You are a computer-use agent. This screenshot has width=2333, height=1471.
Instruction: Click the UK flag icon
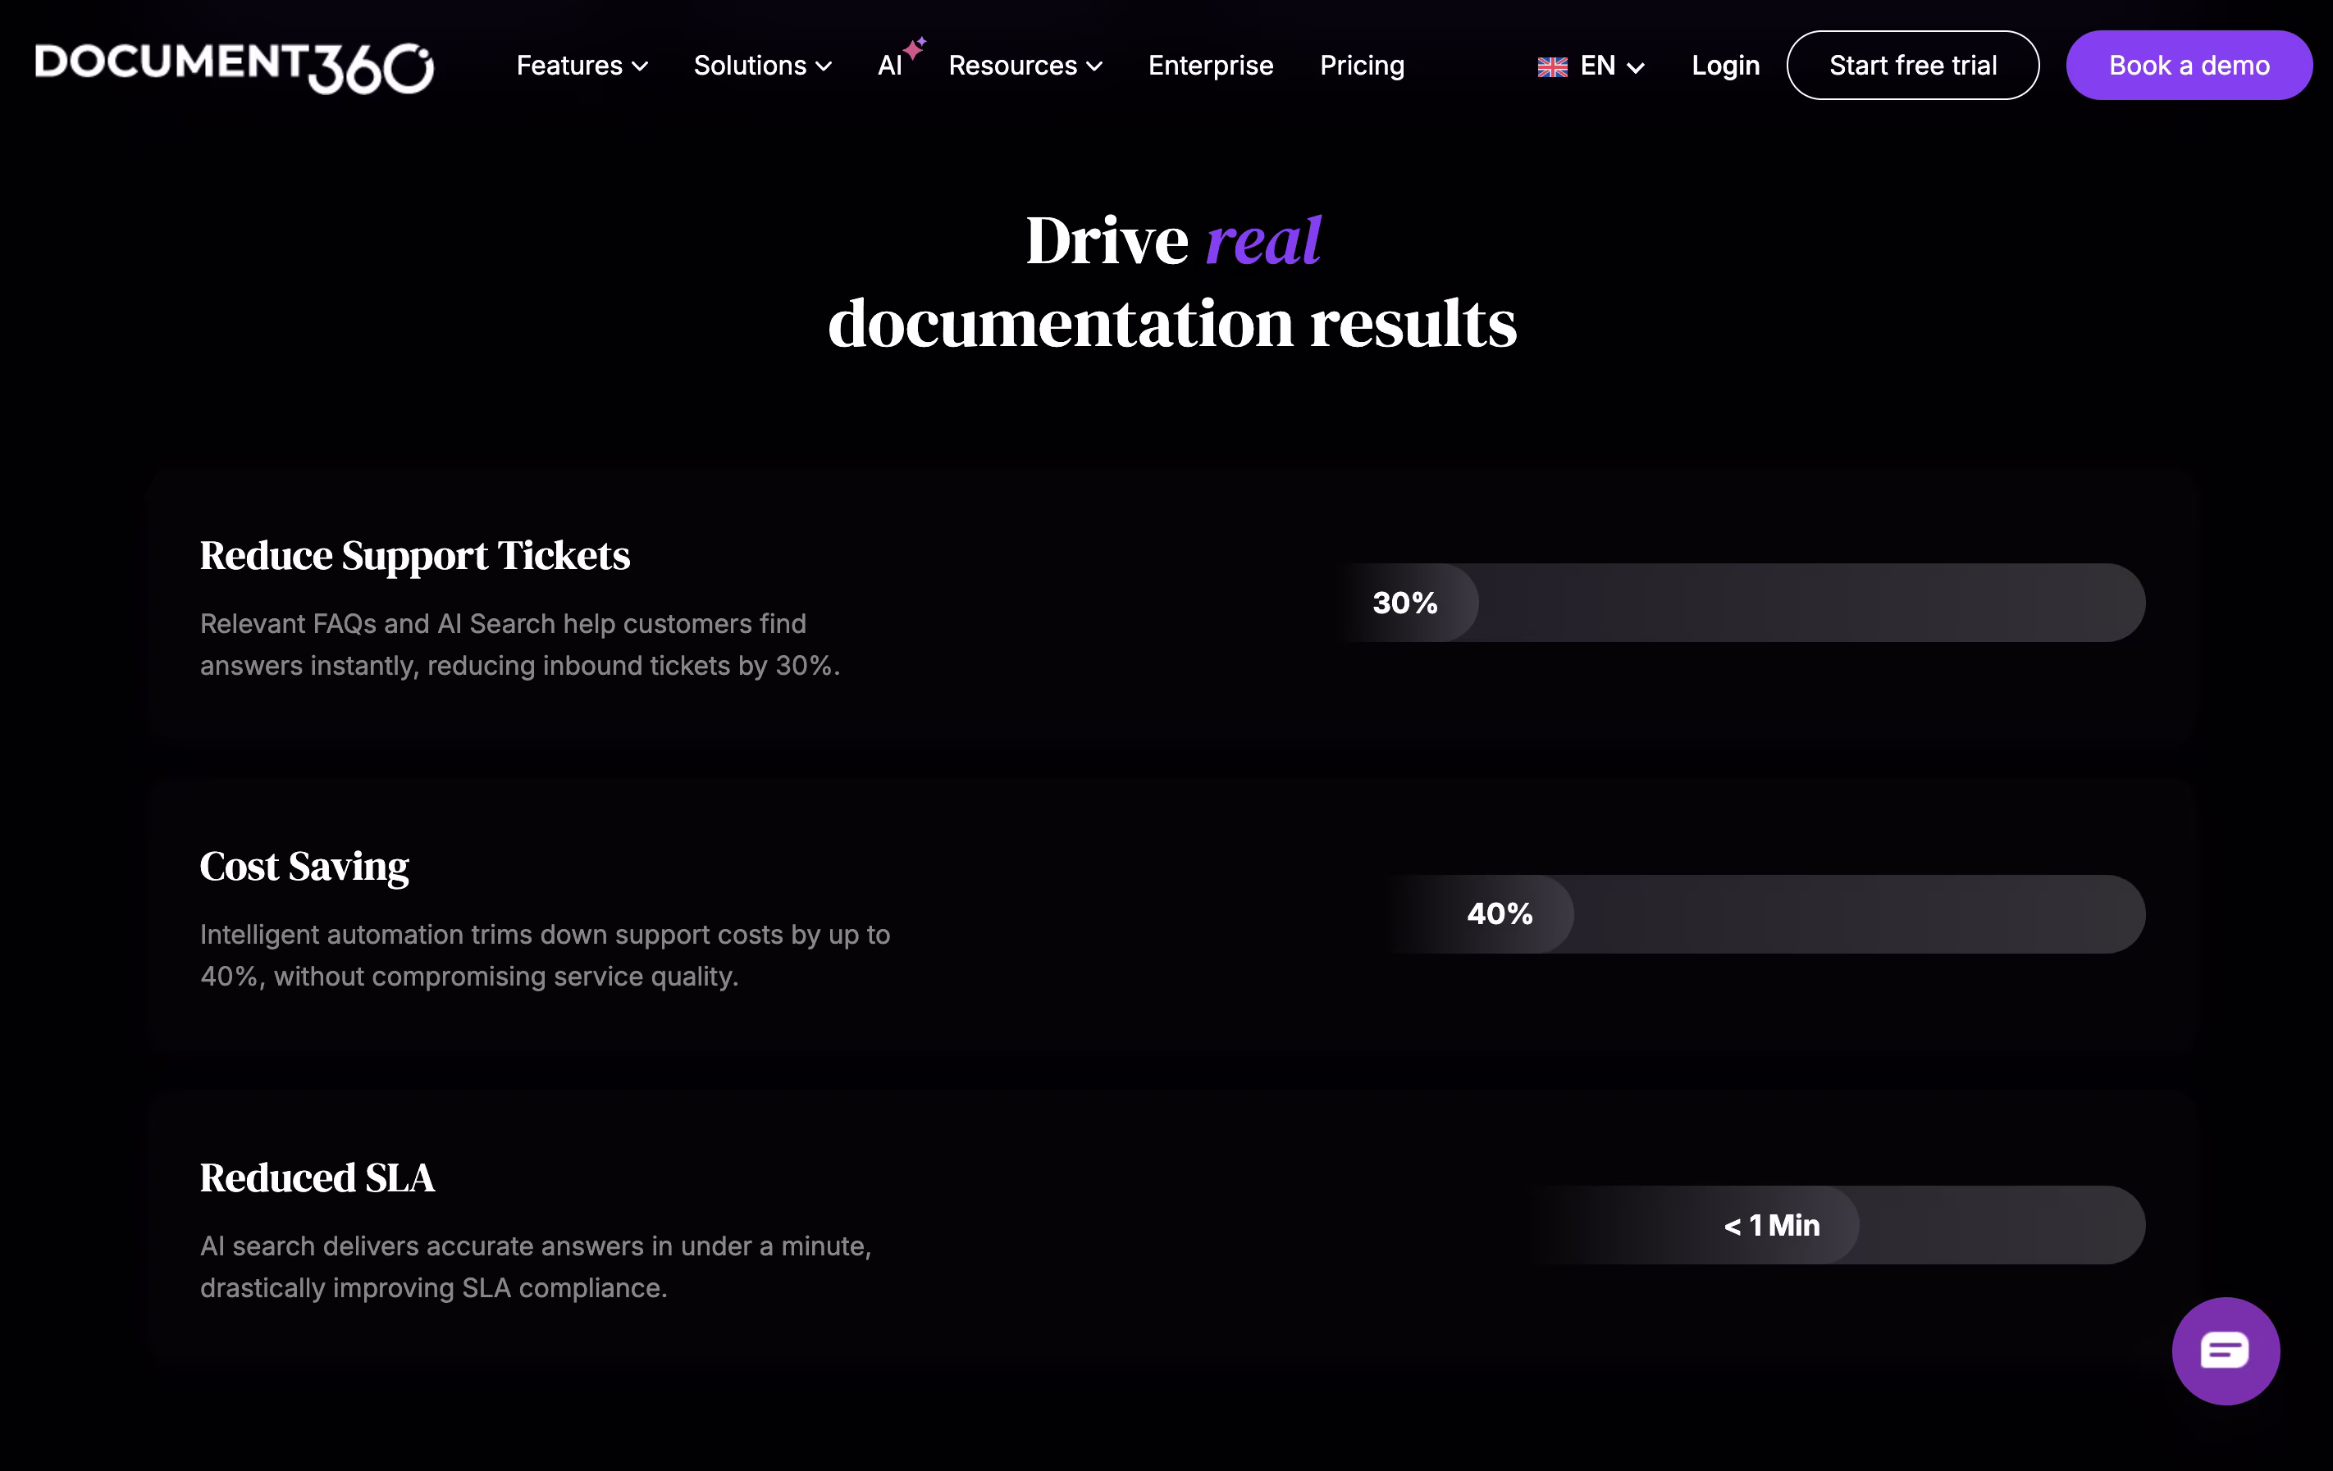(x=1552, y=66)
